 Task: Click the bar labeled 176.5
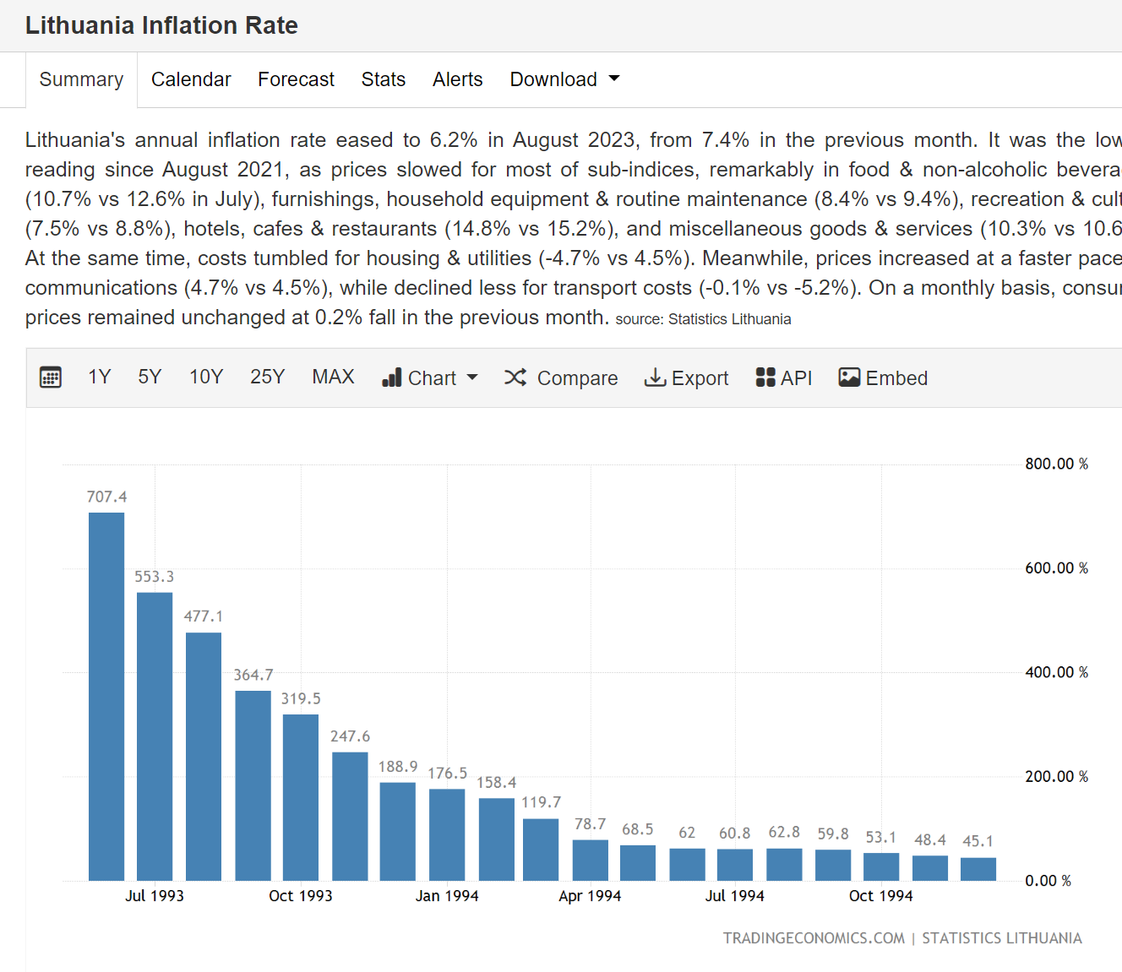[447, 835]
